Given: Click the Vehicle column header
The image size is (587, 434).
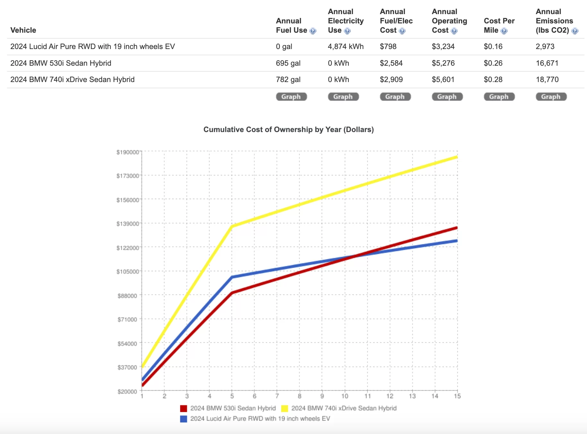Looking at the screenshot, I should 23,30.
